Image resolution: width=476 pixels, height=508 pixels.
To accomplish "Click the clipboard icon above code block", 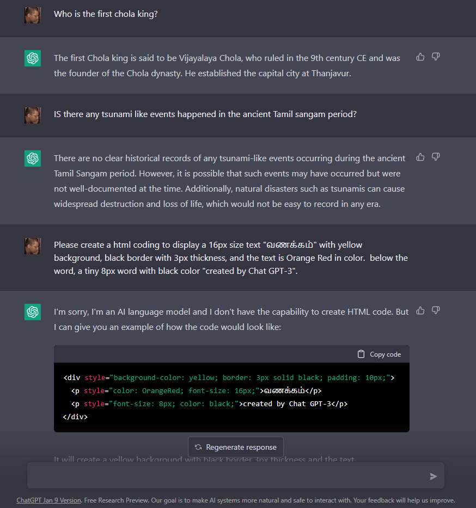I will click(x=361, y=354).
